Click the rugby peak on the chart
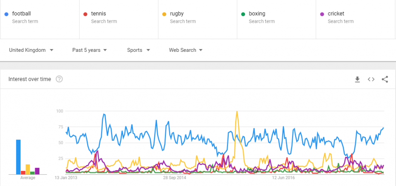The width and height of the screenshot is (396, 186). 236,112
